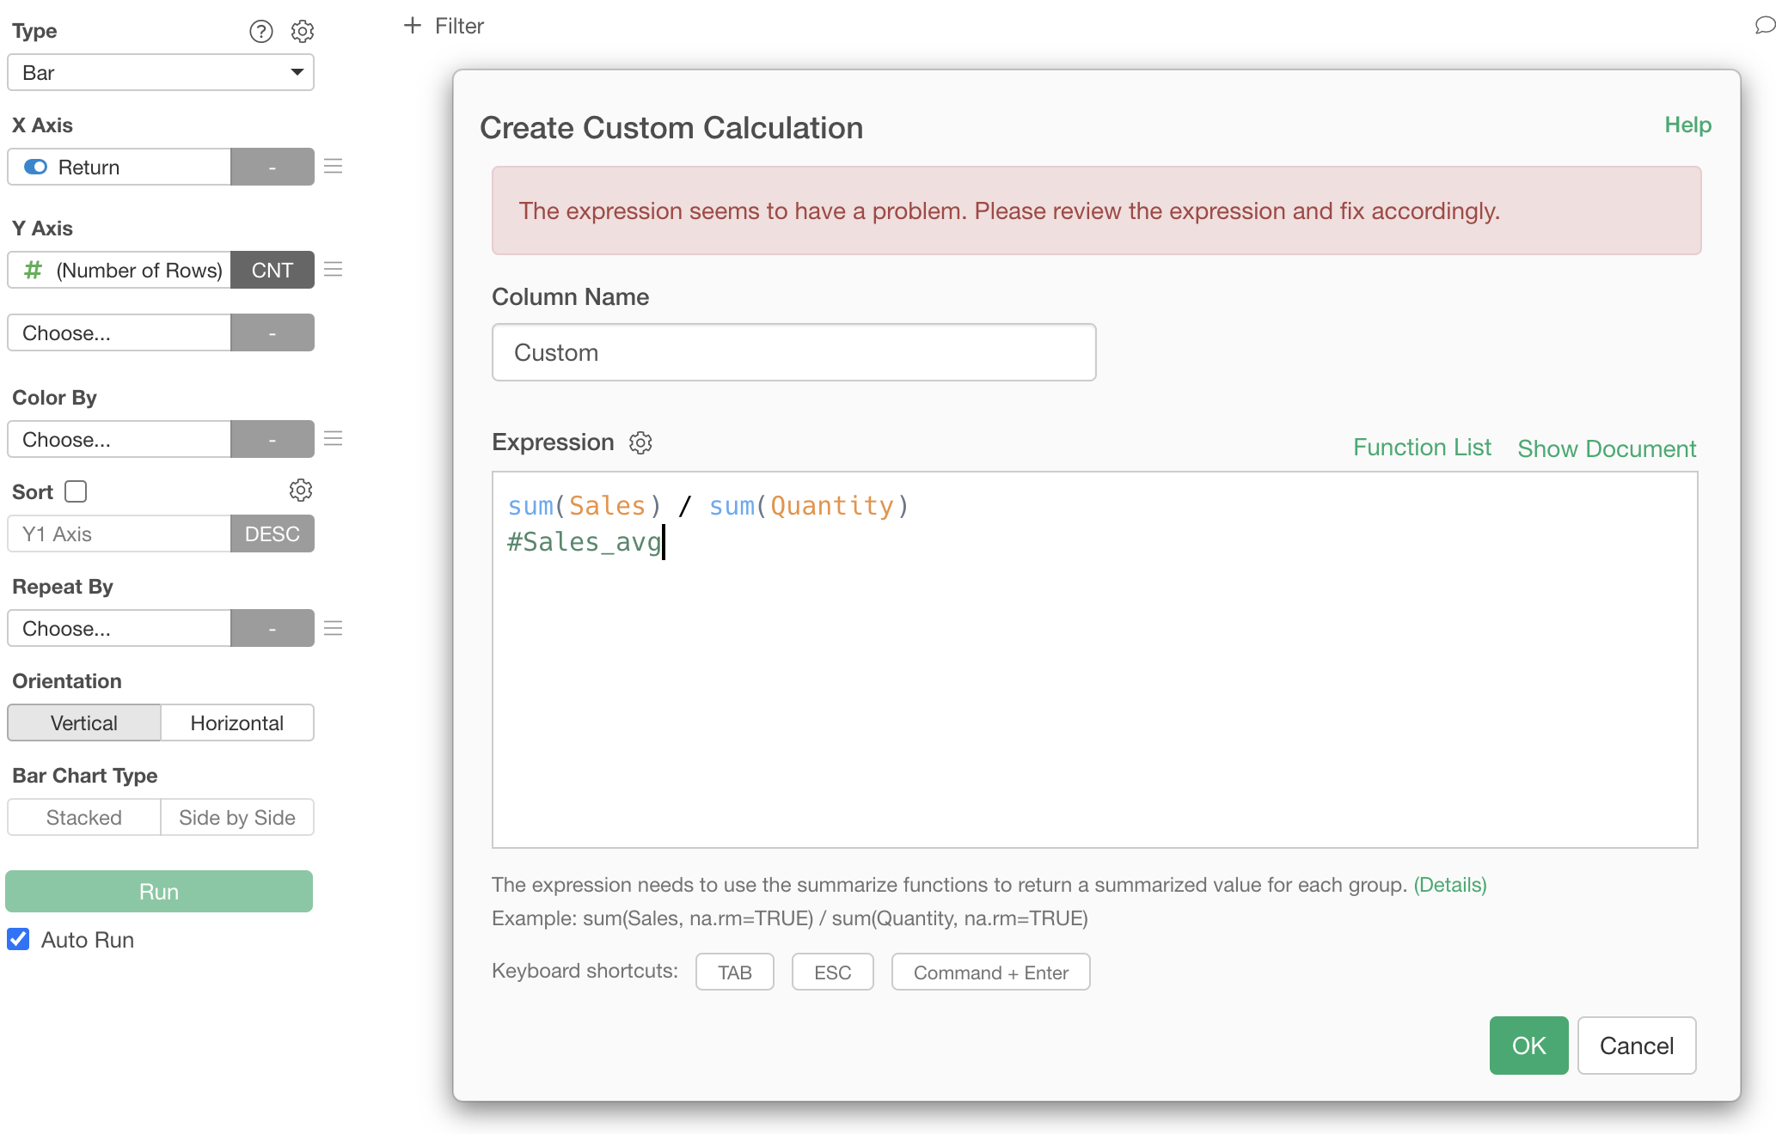Viewport: 1776px width, 1134px height.
Task: Click the number-type hash icon
Action: (33, 270)
